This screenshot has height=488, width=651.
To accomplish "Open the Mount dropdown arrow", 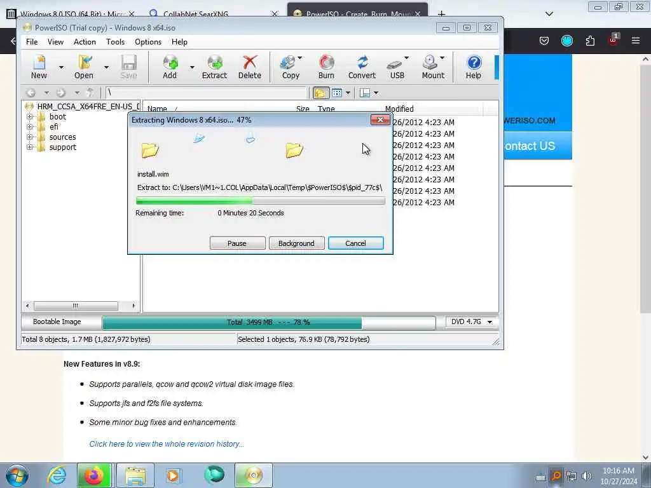I will [442, 58].
